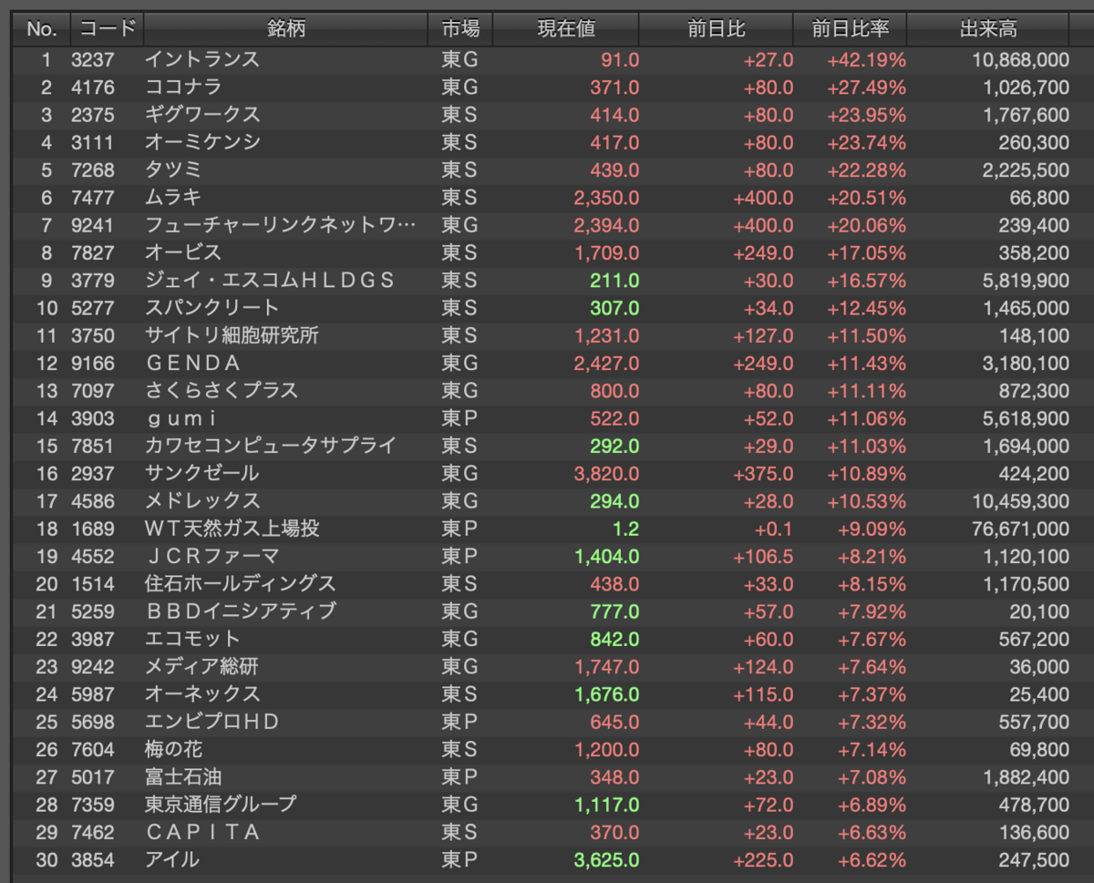Click フューチャーリンクネットワ… stock name
This screenshot has height=883, width=1094.
click(x=281, y=225)
